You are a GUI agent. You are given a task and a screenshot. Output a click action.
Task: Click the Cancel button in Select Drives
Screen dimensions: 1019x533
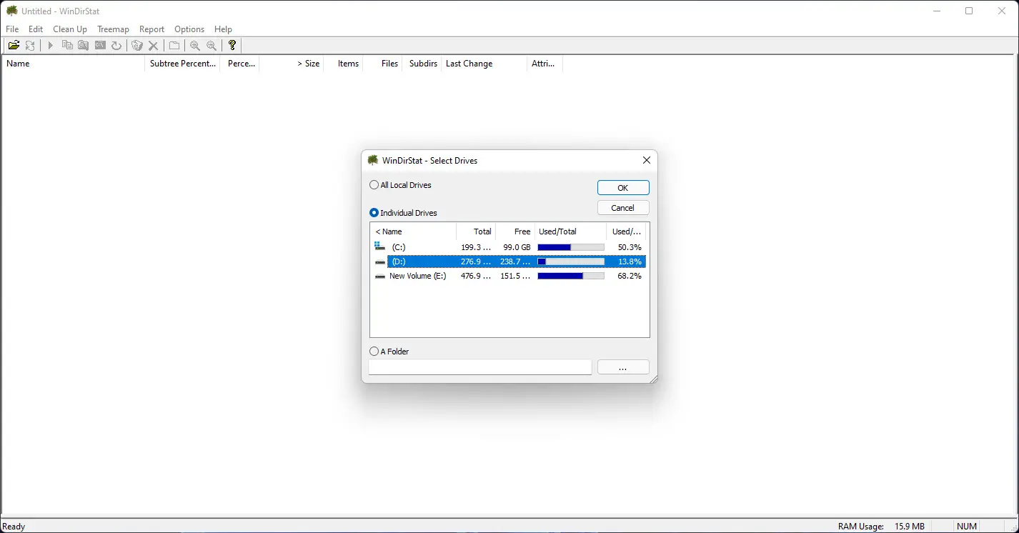pos(623,208)
